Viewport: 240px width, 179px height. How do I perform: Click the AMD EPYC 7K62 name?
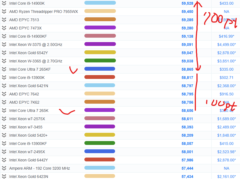24,102
